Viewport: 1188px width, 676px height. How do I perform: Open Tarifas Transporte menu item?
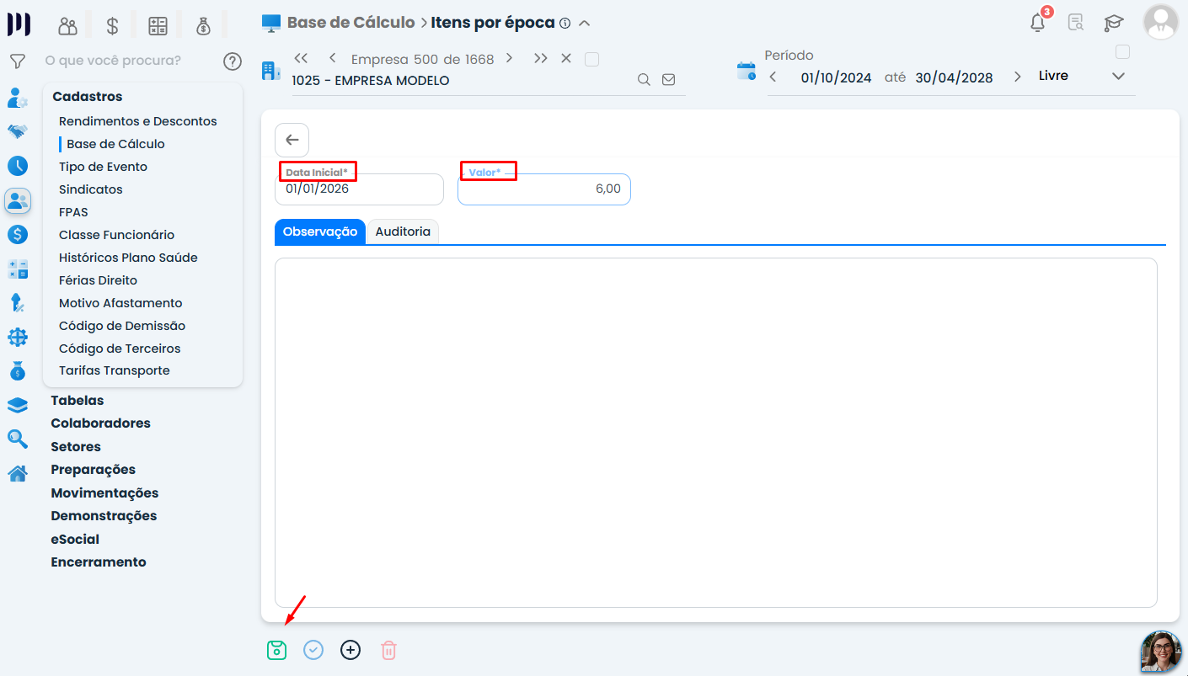(x=115, y=370)
